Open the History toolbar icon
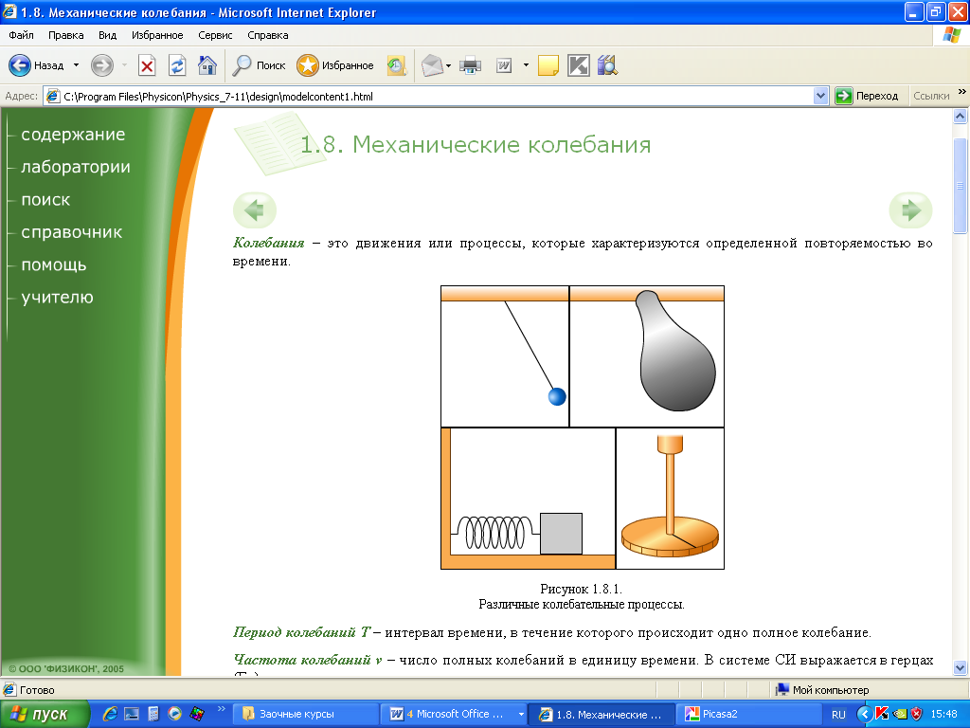The width and height of the screenshot is (970, 728). click(396, 65)
